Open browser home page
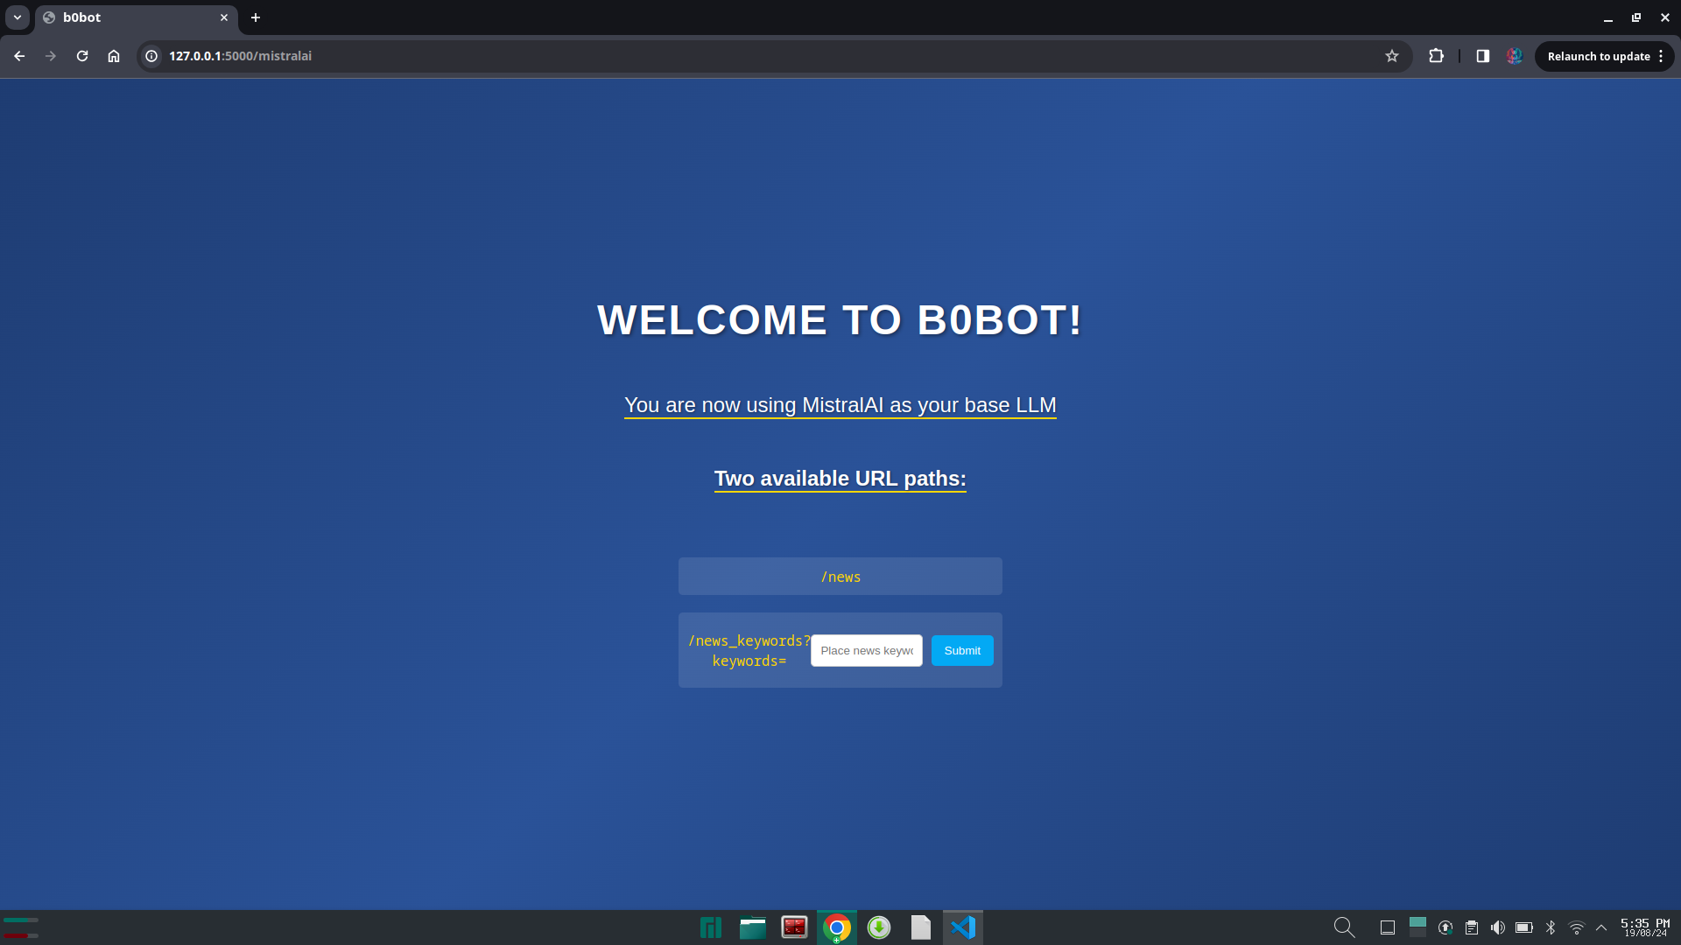 point(114,56)
